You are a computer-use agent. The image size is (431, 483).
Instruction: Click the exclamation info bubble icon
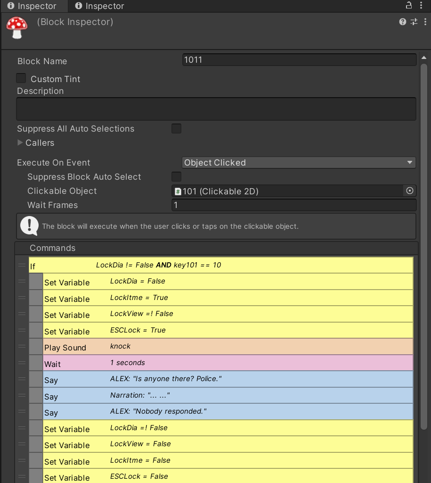coord(29,226)
